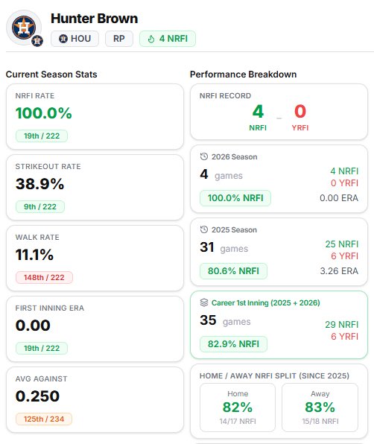Click the 148th / 222 rank badge
The height and width of the screenshot is (444, 374).
[44, 277]
